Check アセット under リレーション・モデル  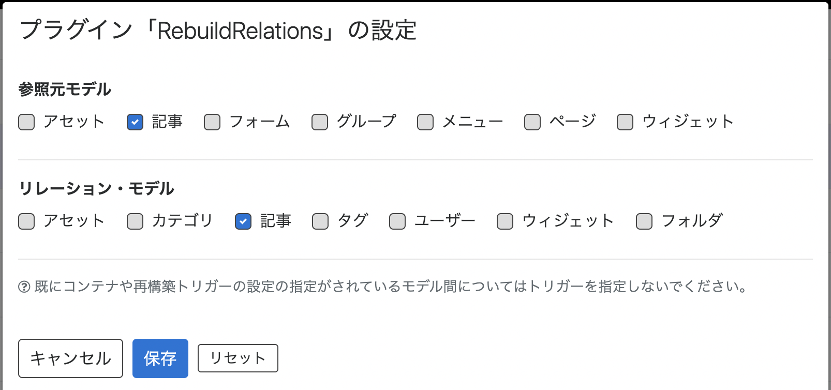[x=26, y=221]
